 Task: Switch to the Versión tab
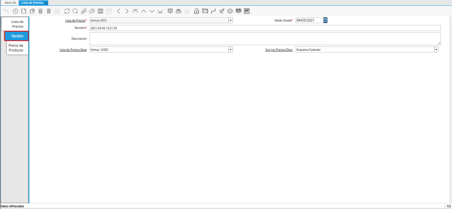(x=17, y=36)
